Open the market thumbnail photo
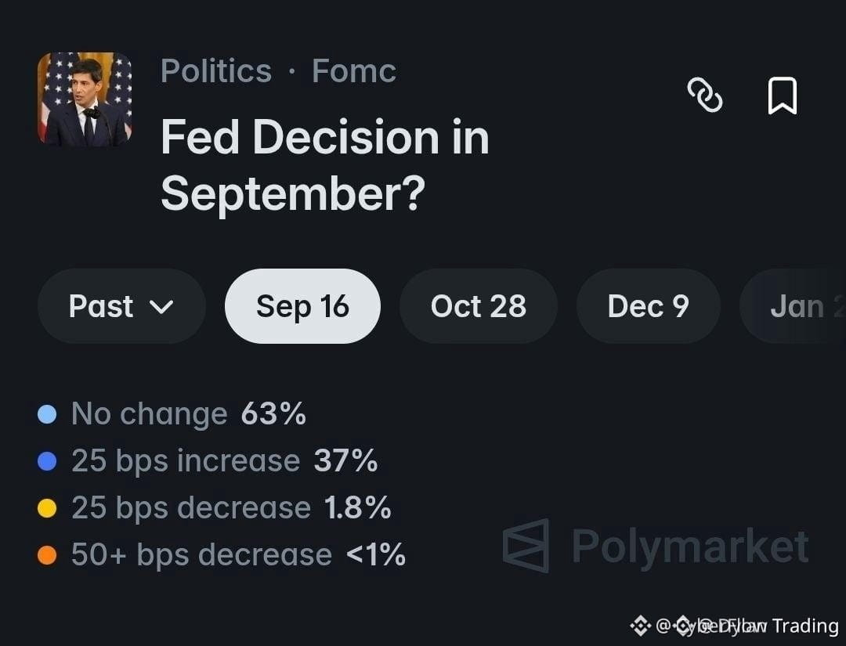The image size is (846, 646). [85, 99]
